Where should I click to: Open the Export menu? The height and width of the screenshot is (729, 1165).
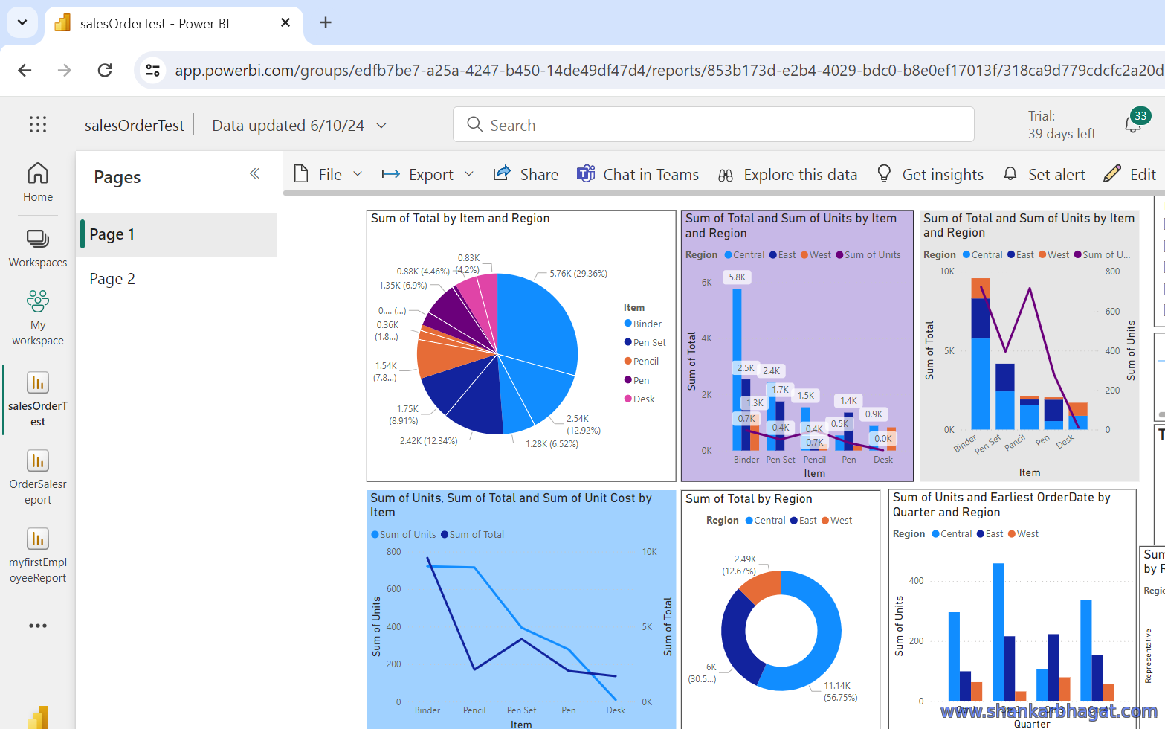click(417, 174)
